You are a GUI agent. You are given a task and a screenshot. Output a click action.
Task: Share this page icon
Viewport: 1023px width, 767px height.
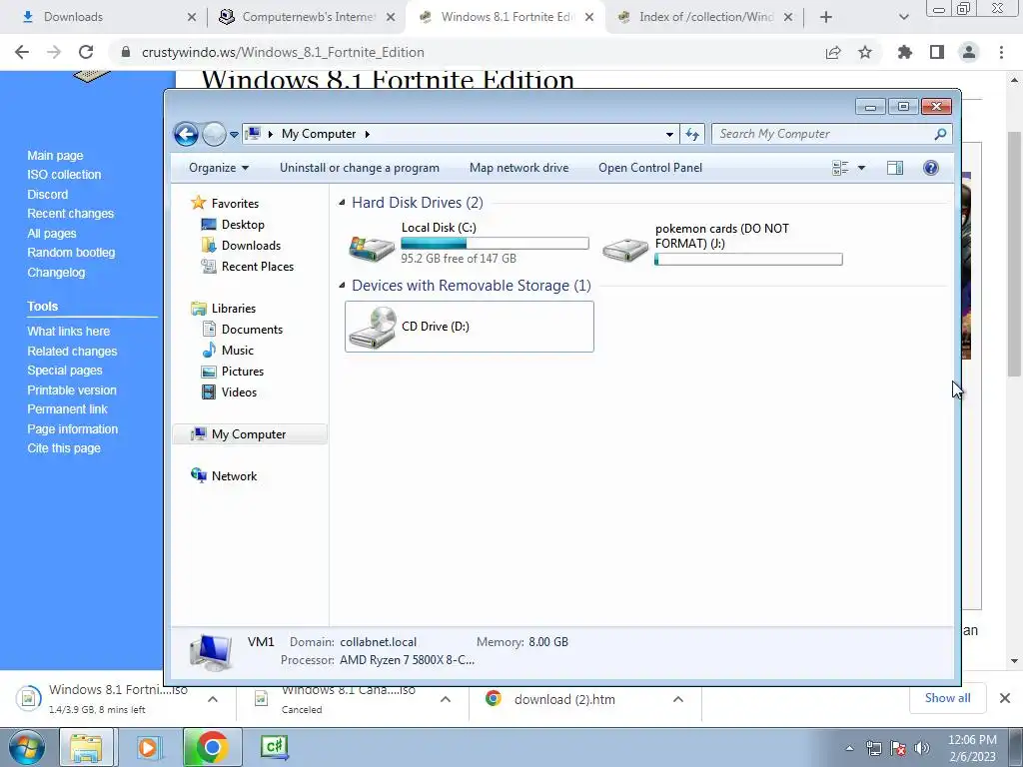833,52
